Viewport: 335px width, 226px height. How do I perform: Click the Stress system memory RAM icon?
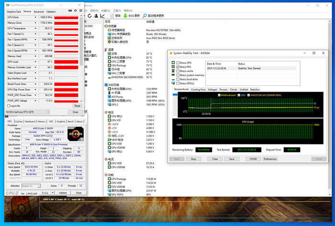pyautogui.click(x=173, y=75)
